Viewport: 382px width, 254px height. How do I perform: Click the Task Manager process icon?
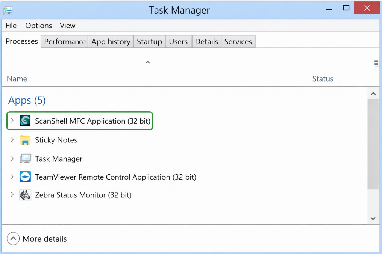coord(25,159)
